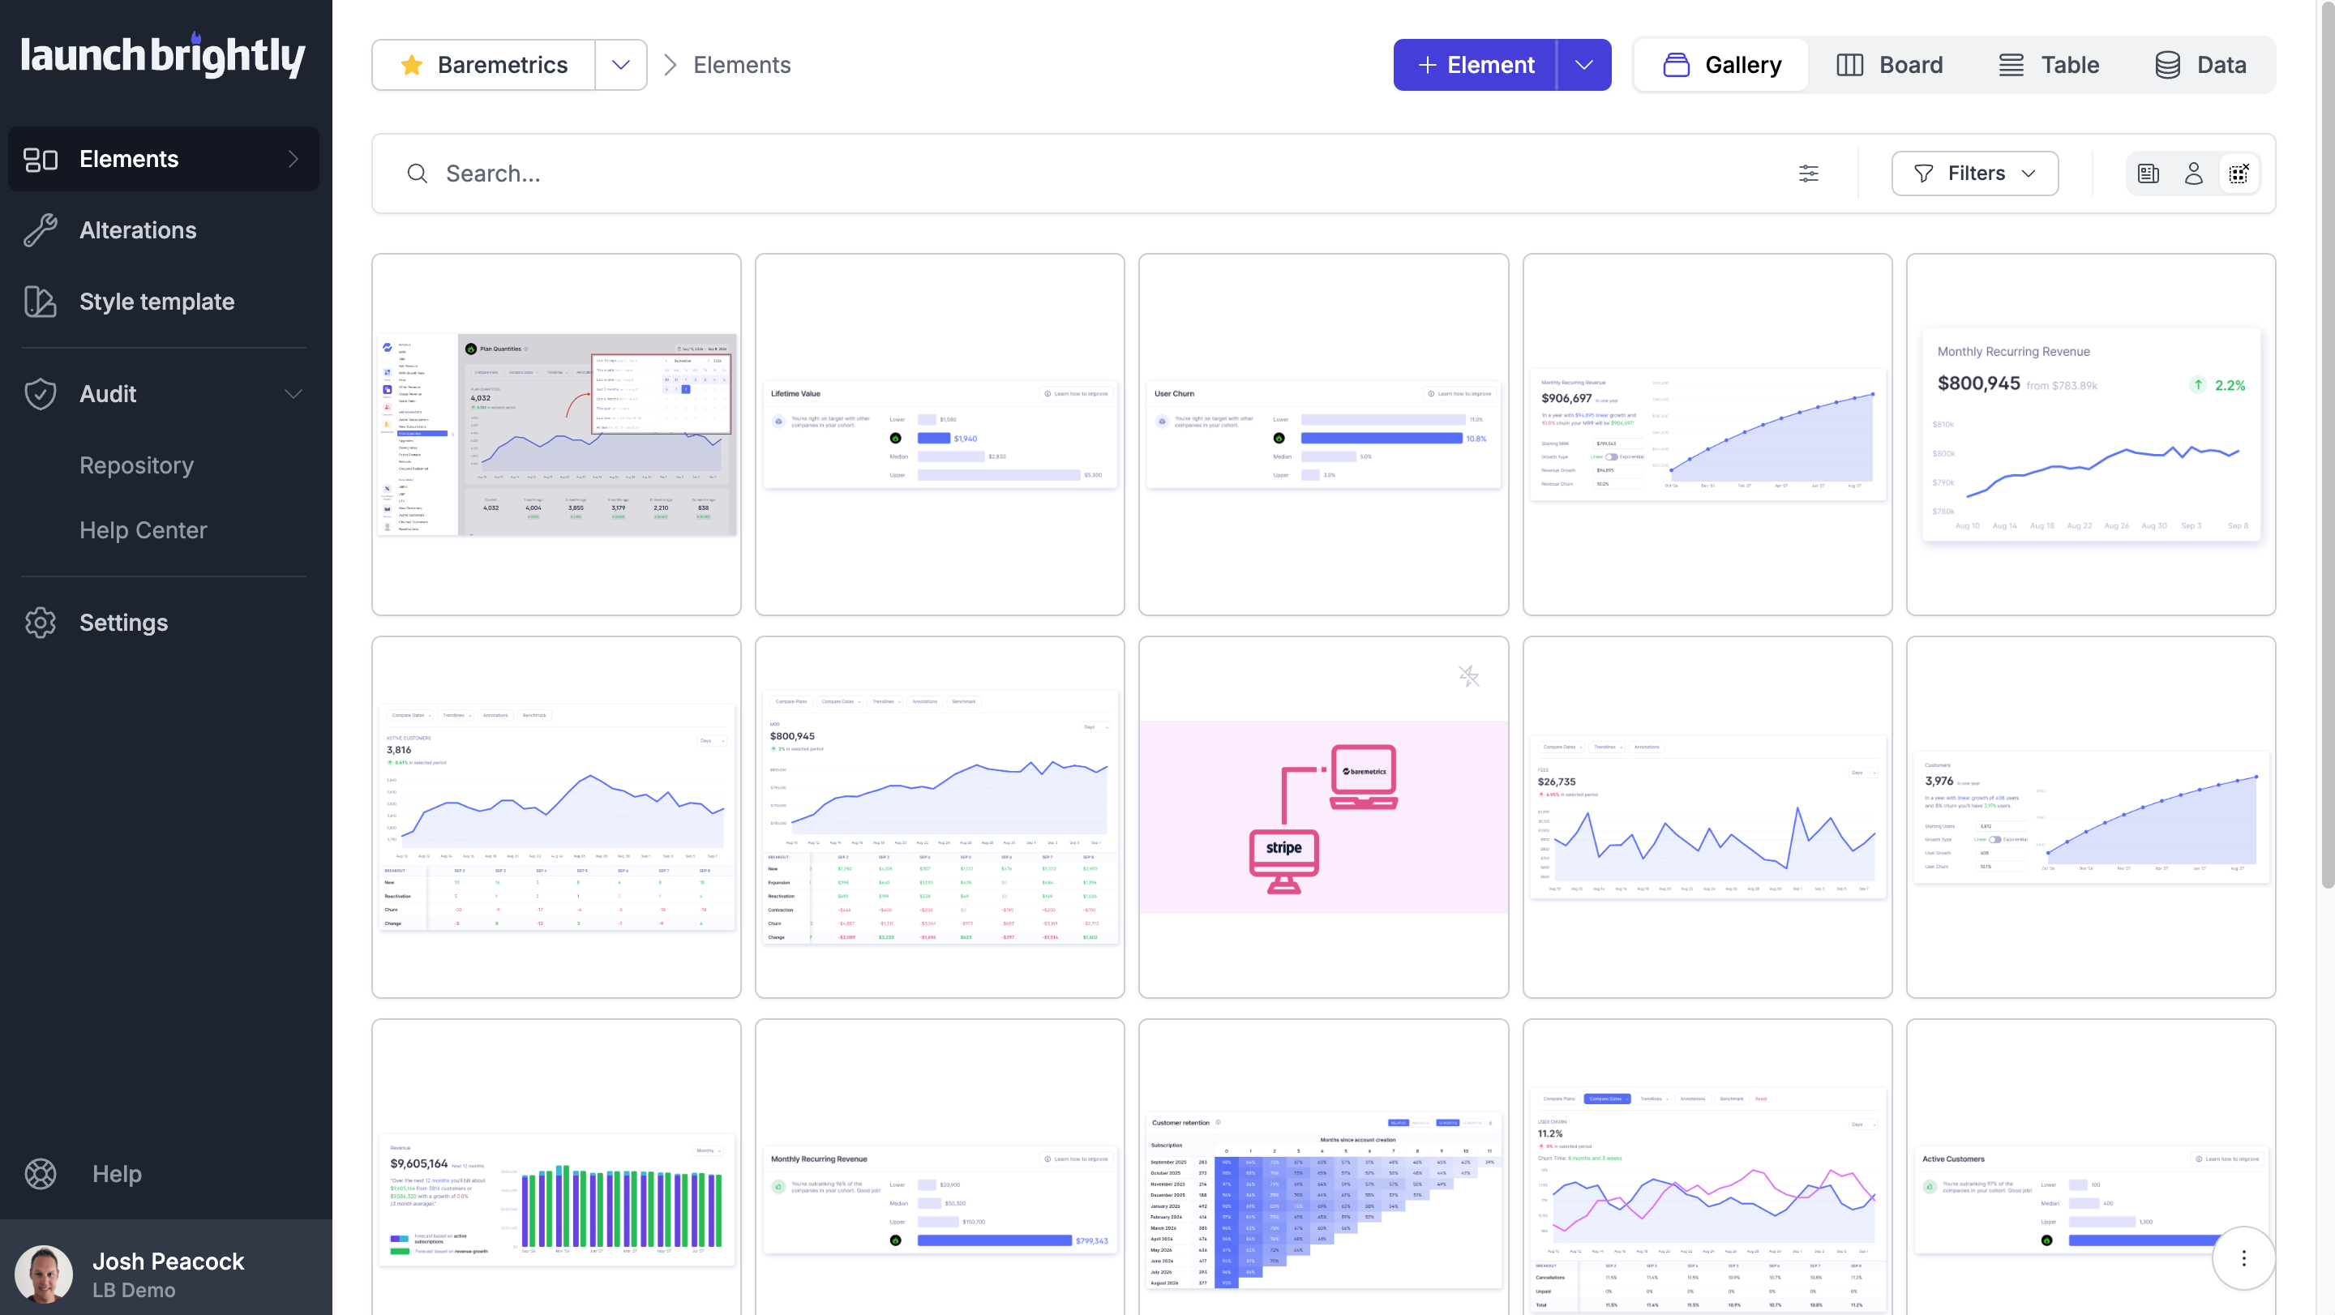Image resolution: width=2335 pixels, height=1315 pixels.
Task: Open the Revenue $9,605,164 bar chart thumbnail
Action: (555, 1167)
